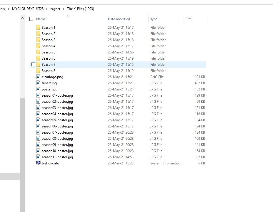Select the Season 5 folder name
Viewport: 273px width, 212px height.
click(49, 52)
